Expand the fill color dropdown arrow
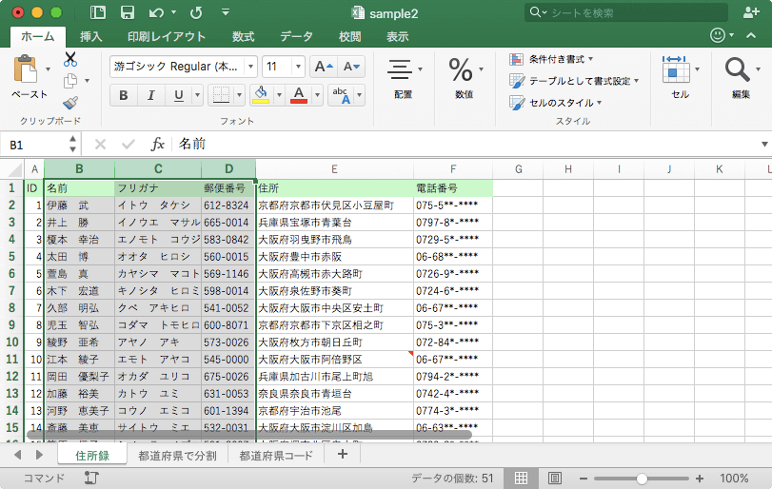The image size is (772, 489). pos(279,95)
